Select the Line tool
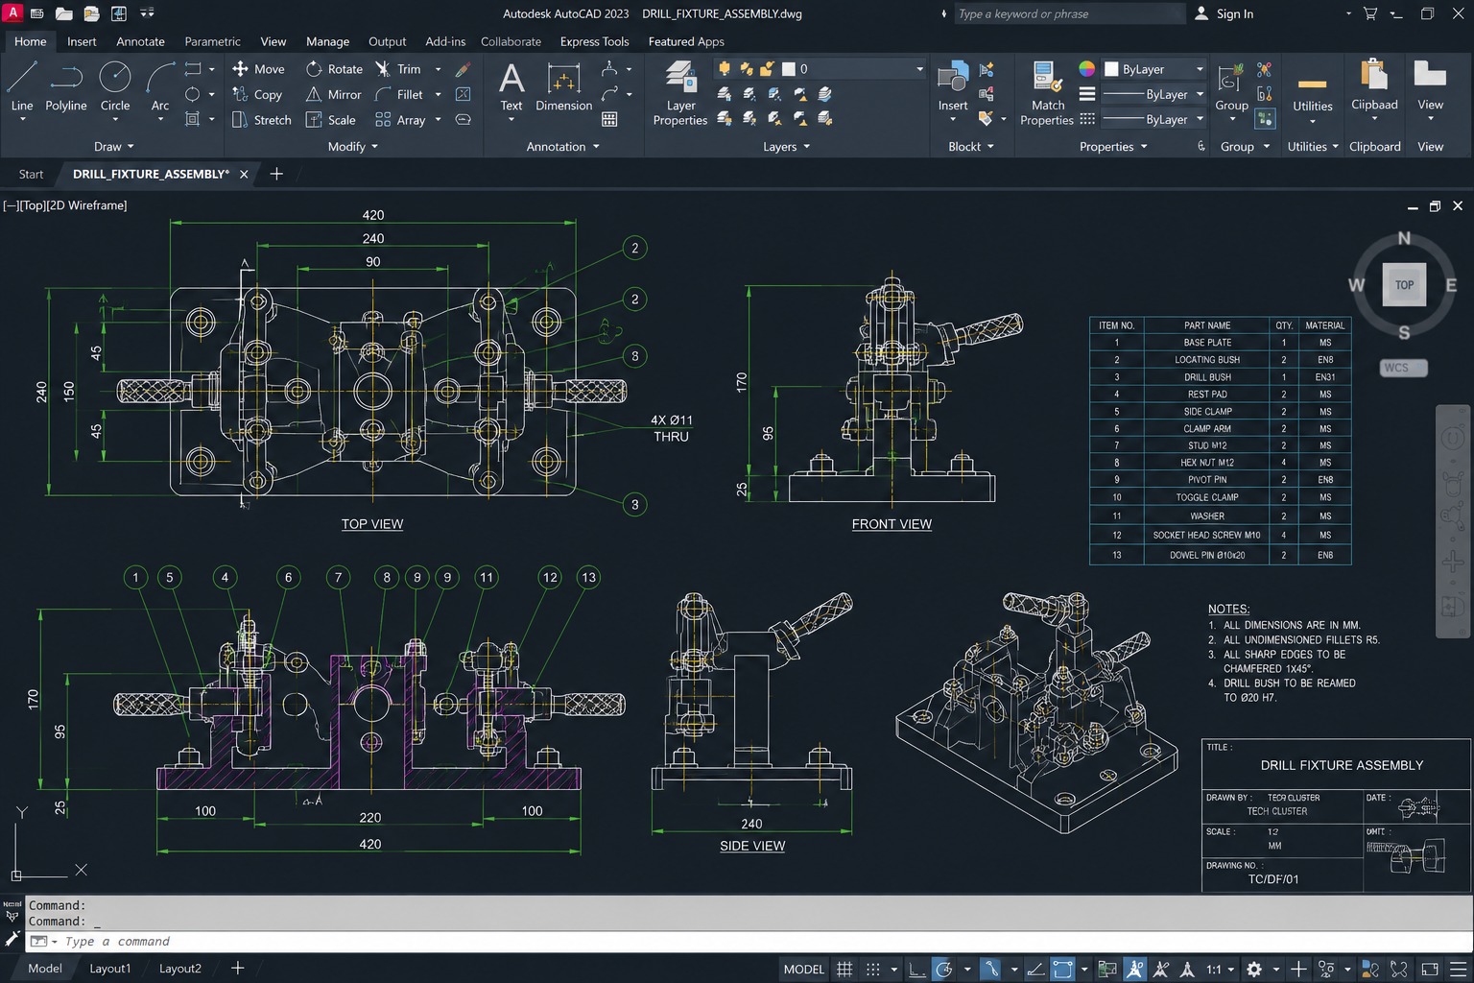 point(22,86)
